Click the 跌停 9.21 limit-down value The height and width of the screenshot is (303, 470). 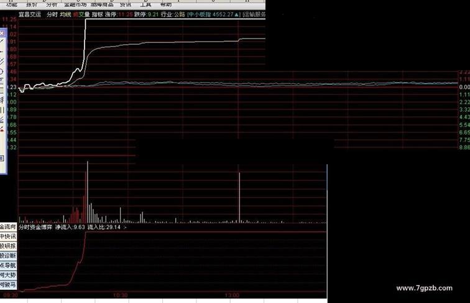[x=146, y=14]
